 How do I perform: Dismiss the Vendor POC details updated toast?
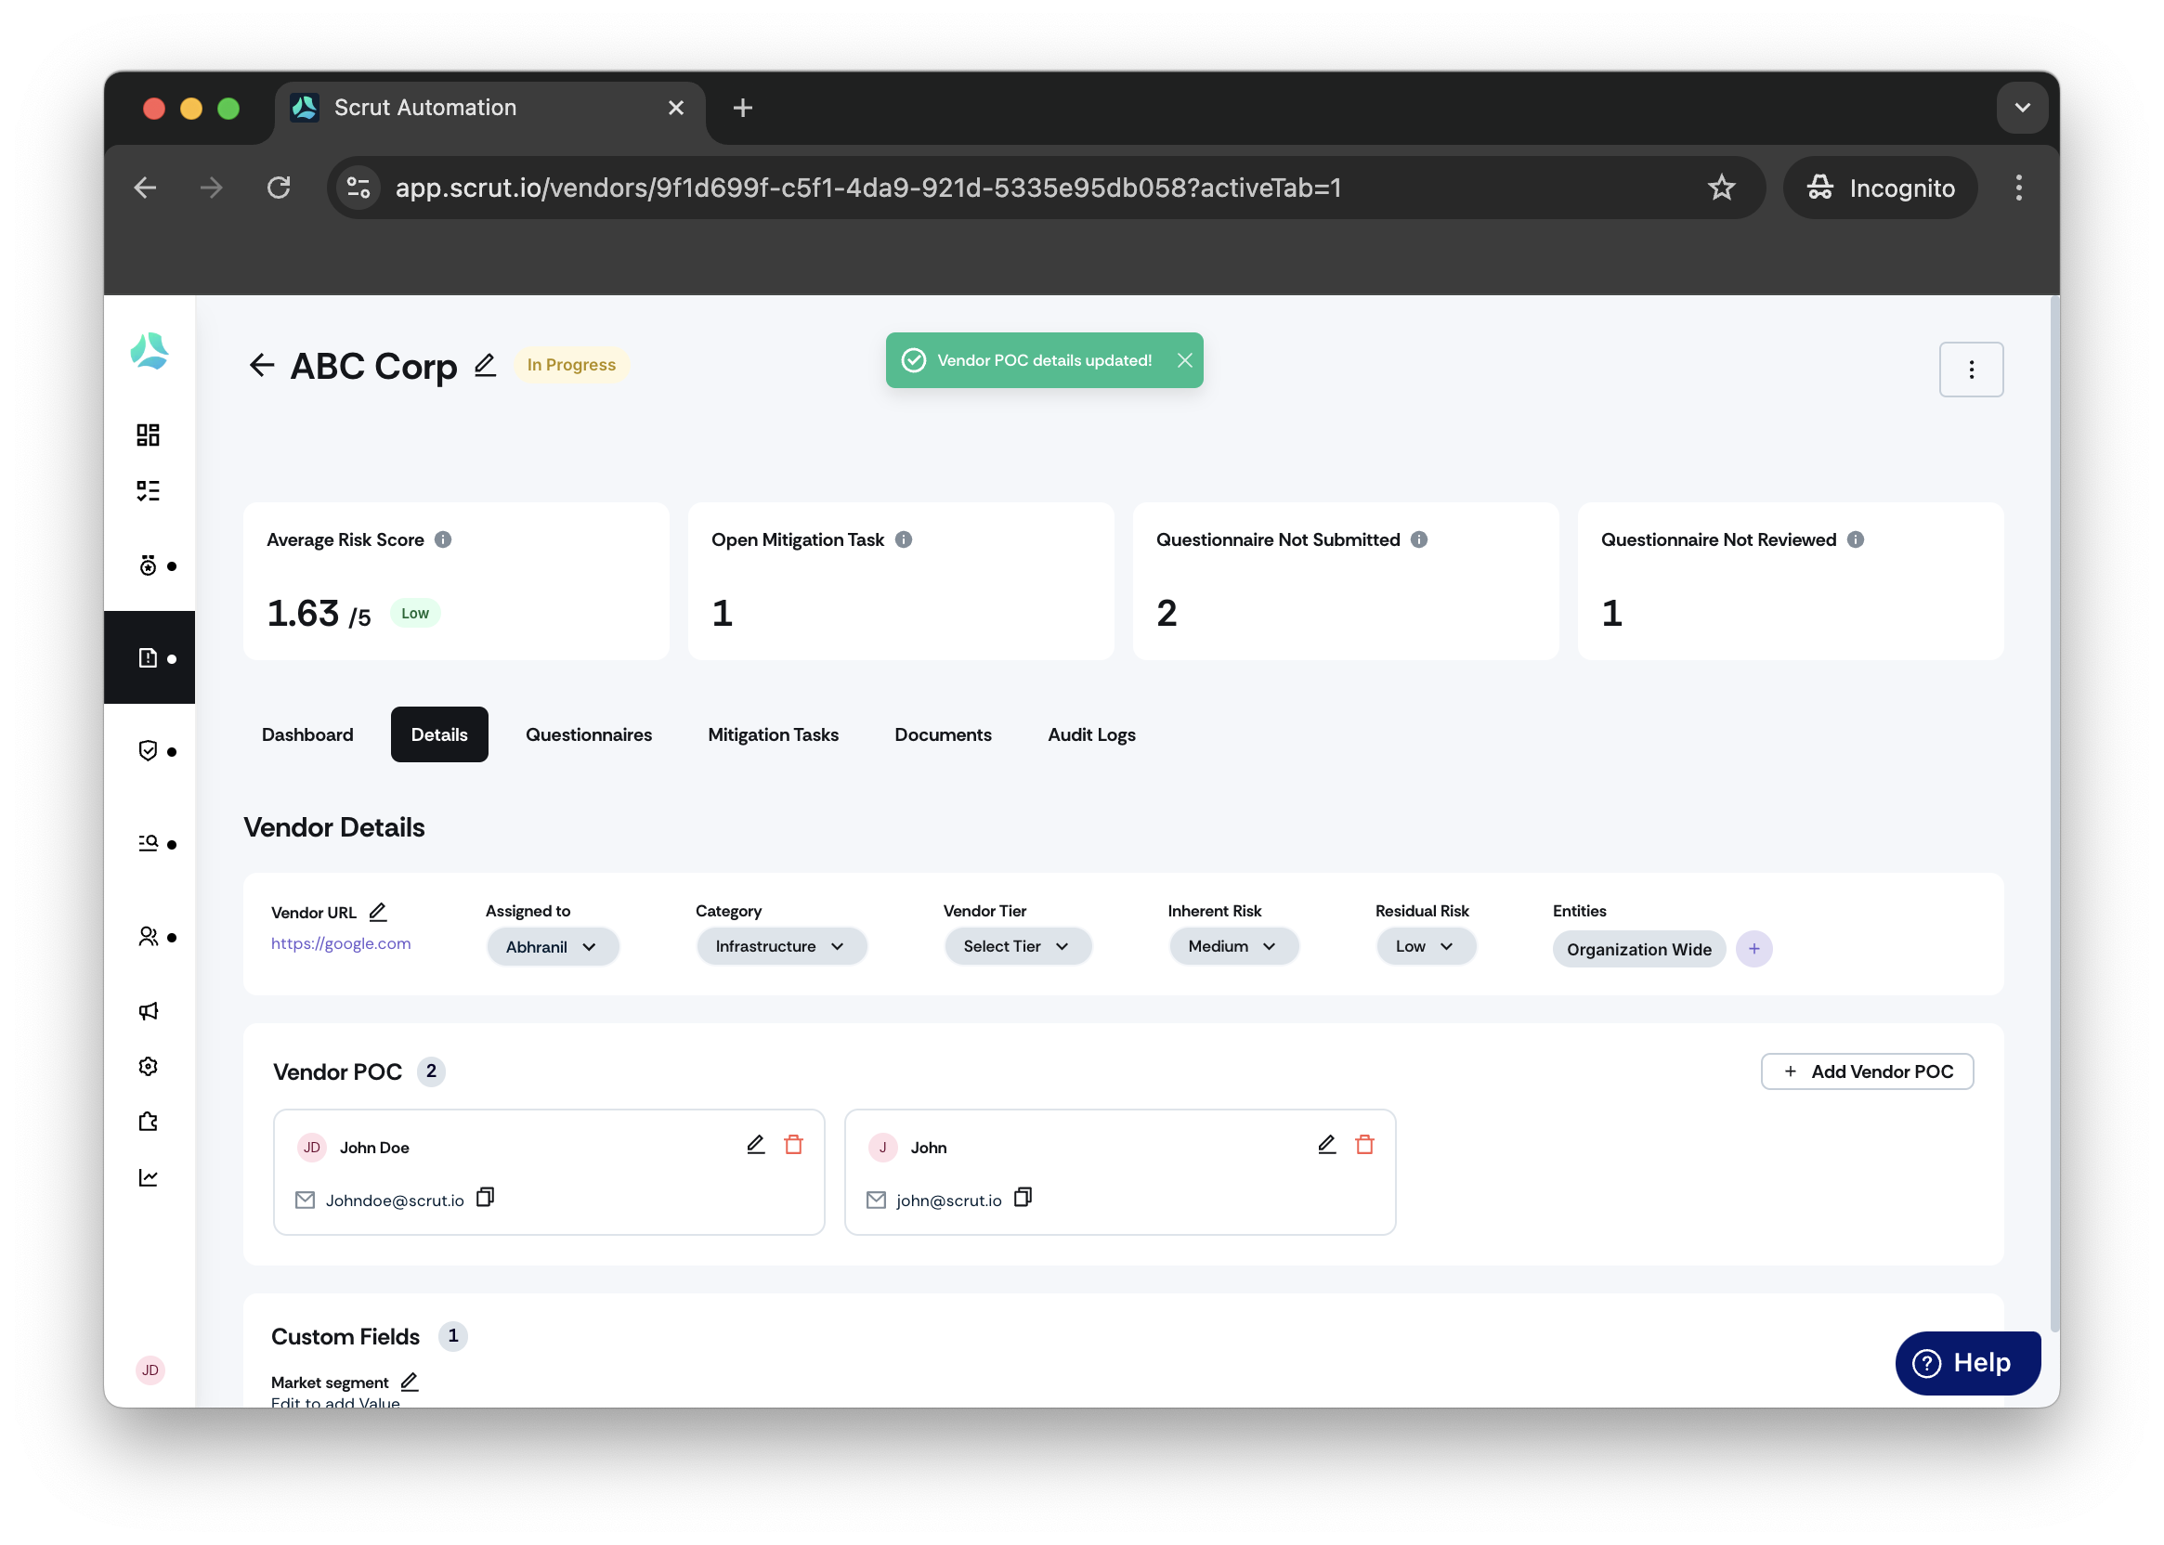tap(1184, 360)
